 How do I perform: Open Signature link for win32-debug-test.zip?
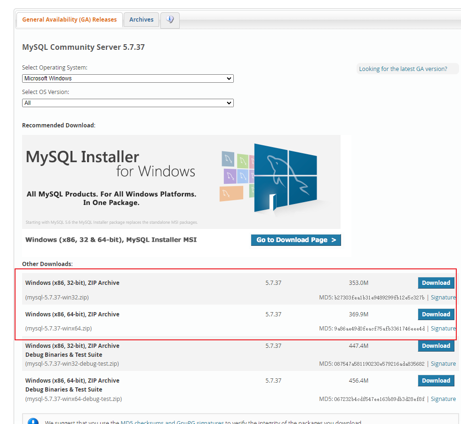click(443, 364)
